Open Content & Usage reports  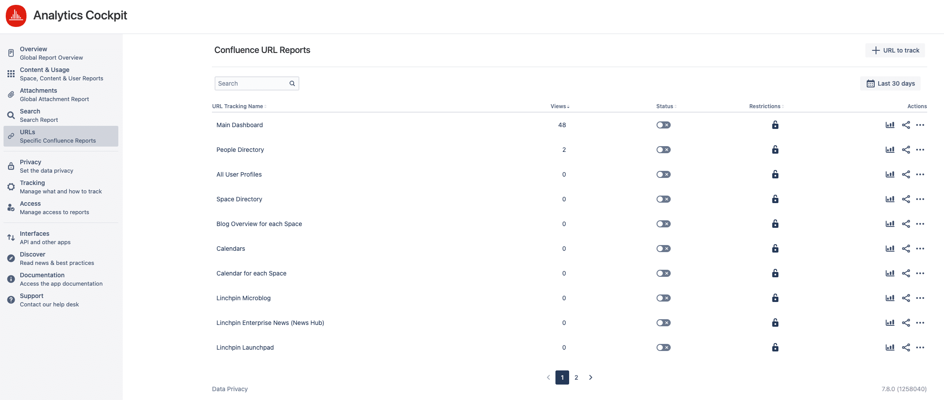pyautogui.click(x=61, y=74)
